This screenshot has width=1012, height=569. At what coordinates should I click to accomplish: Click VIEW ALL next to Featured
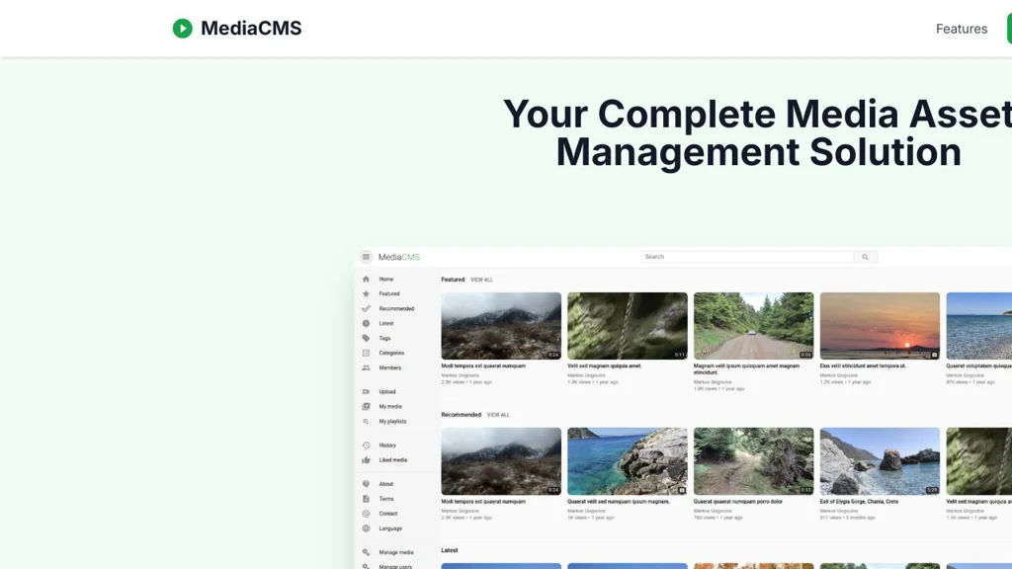(481, 280)
